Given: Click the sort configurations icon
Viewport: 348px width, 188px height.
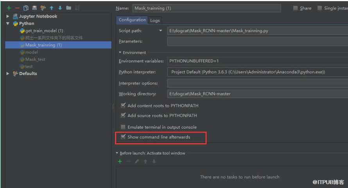Looking at the screenshot, I should [77, 8].
